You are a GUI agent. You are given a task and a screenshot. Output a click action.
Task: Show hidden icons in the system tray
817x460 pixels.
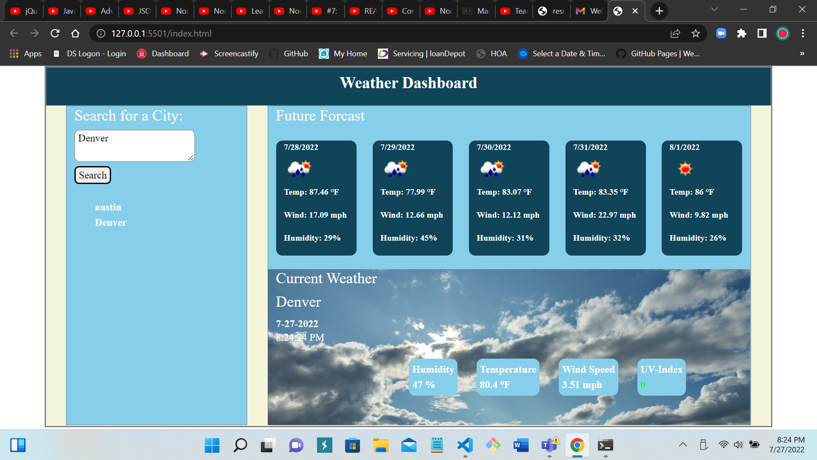click(683, 444)
